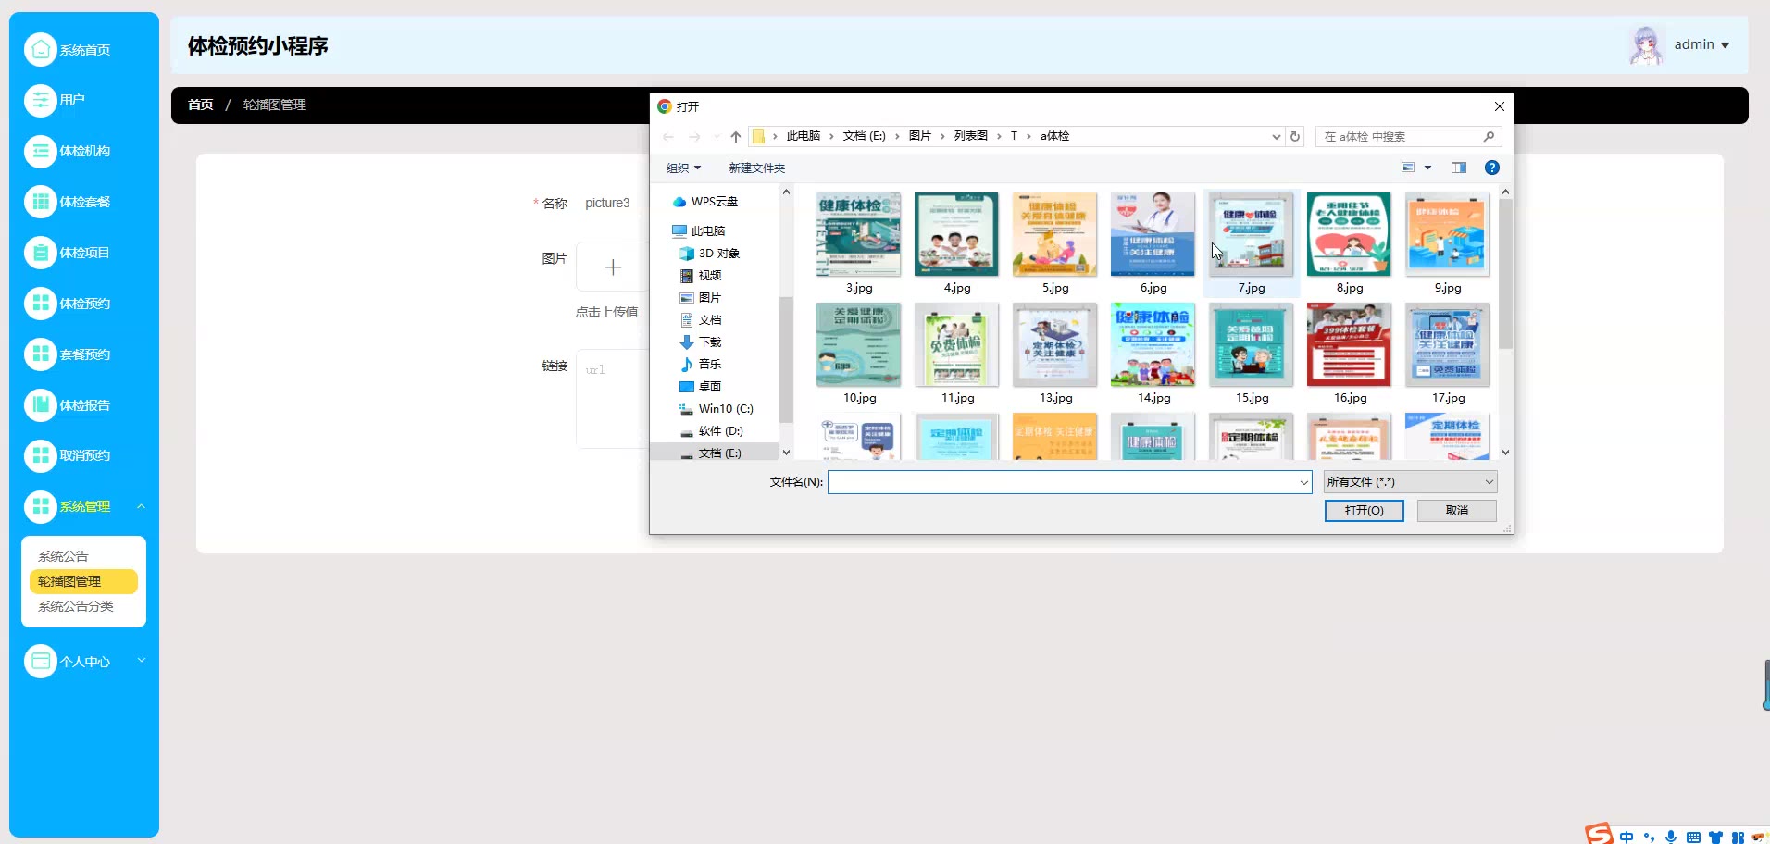Click 新建文件夹 in file dialog
1770x844 pixels.
click(756, 168)
